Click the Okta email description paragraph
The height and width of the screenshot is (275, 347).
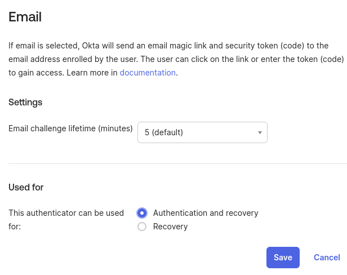[x=176, y=59]
